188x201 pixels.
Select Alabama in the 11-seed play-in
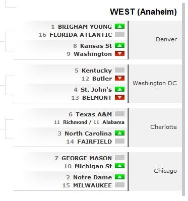(x=113, y=122)
